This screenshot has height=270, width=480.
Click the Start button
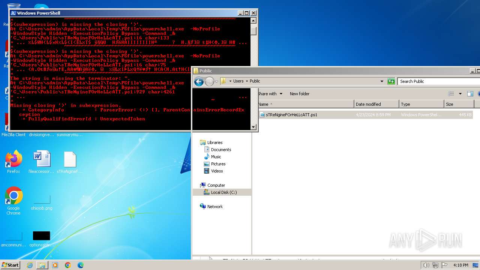coord(10,265)
